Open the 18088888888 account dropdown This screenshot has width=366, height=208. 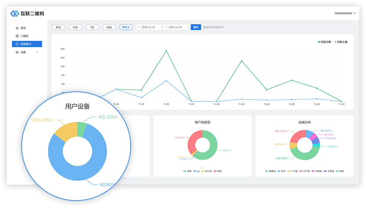point(345,13)
